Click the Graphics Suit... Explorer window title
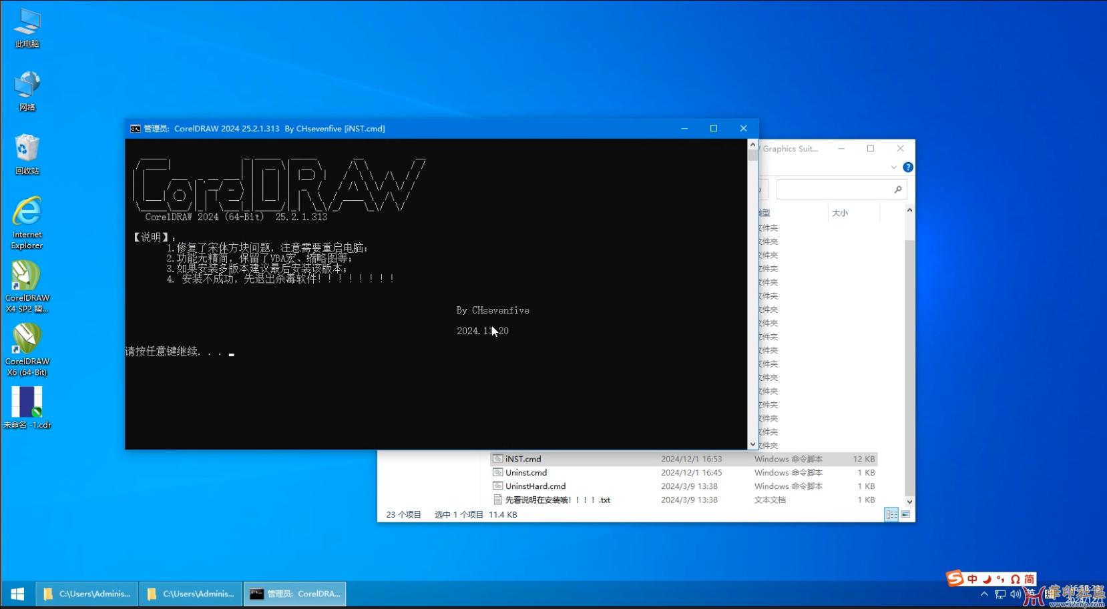1107x609 pixels. pos(790,149)
